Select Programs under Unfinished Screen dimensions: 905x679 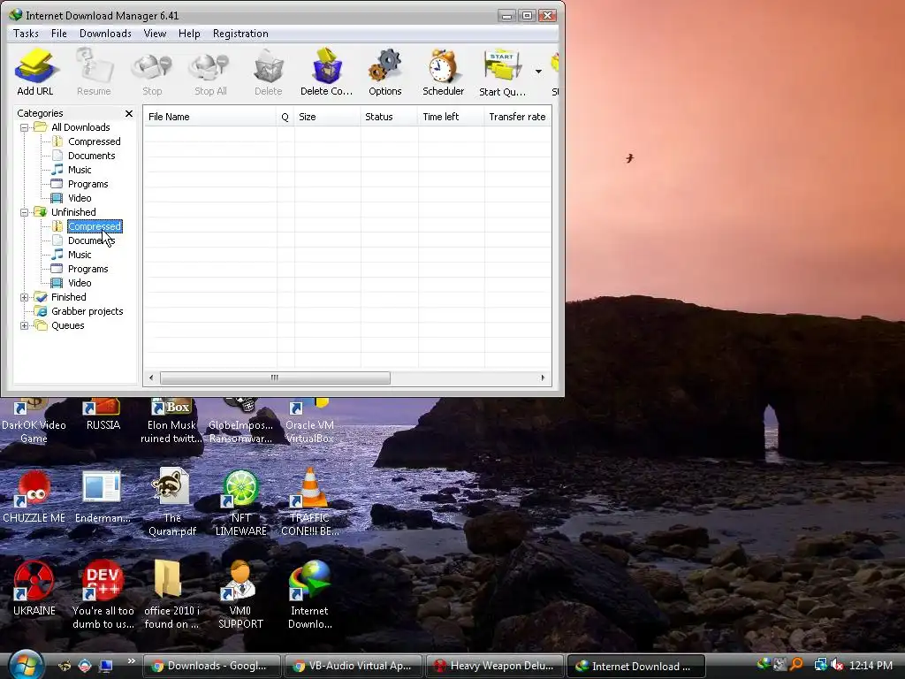pyautogui.click(x=87, y=269)
